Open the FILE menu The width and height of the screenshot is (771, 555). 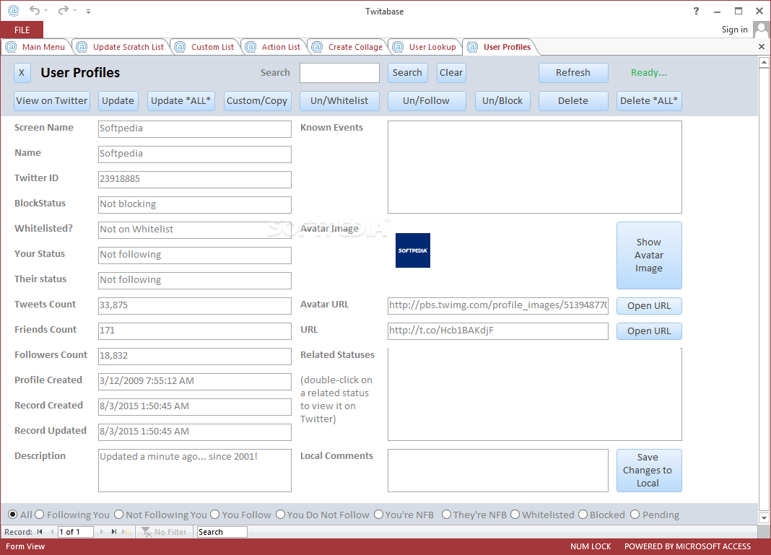pos(22,30)
